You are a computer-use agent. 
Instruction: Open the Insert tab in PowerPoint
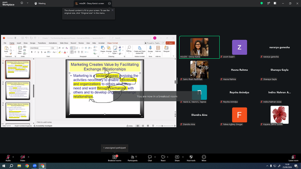click(19, 43)
